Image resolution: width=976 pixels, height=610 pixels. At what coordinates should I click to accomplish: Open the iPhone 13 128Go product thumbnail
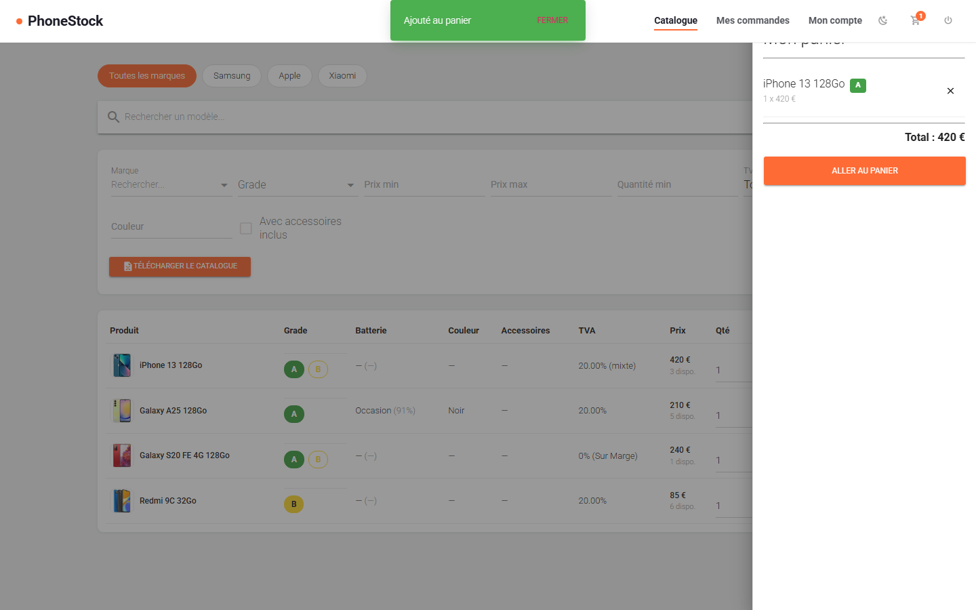coord(122,365)
